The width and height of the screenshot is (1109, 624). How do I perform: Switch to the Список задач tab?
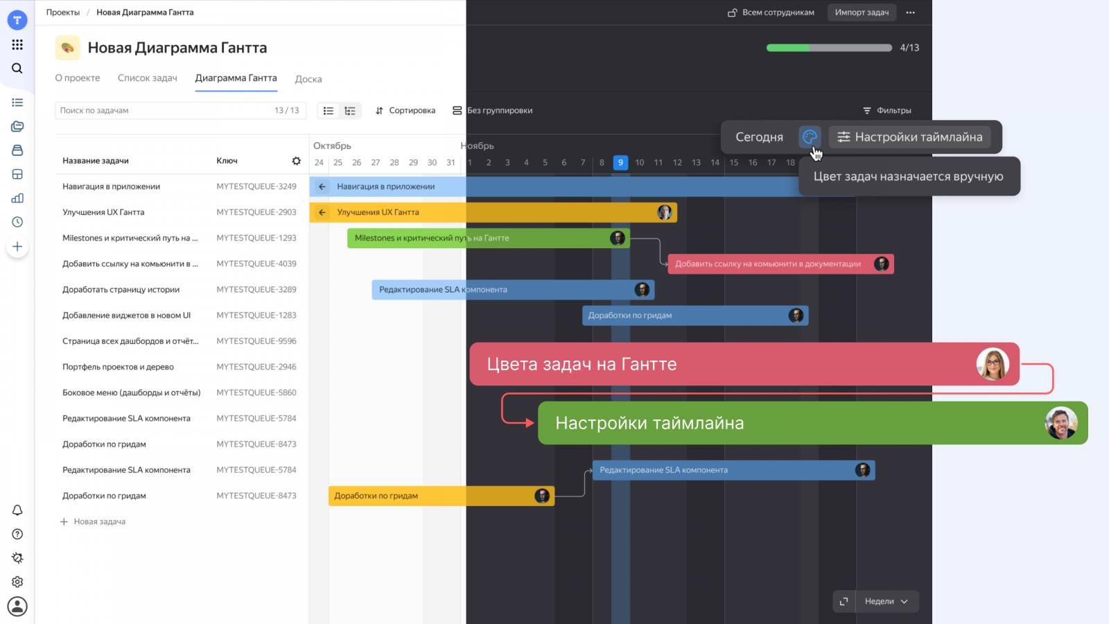(148, 78)
